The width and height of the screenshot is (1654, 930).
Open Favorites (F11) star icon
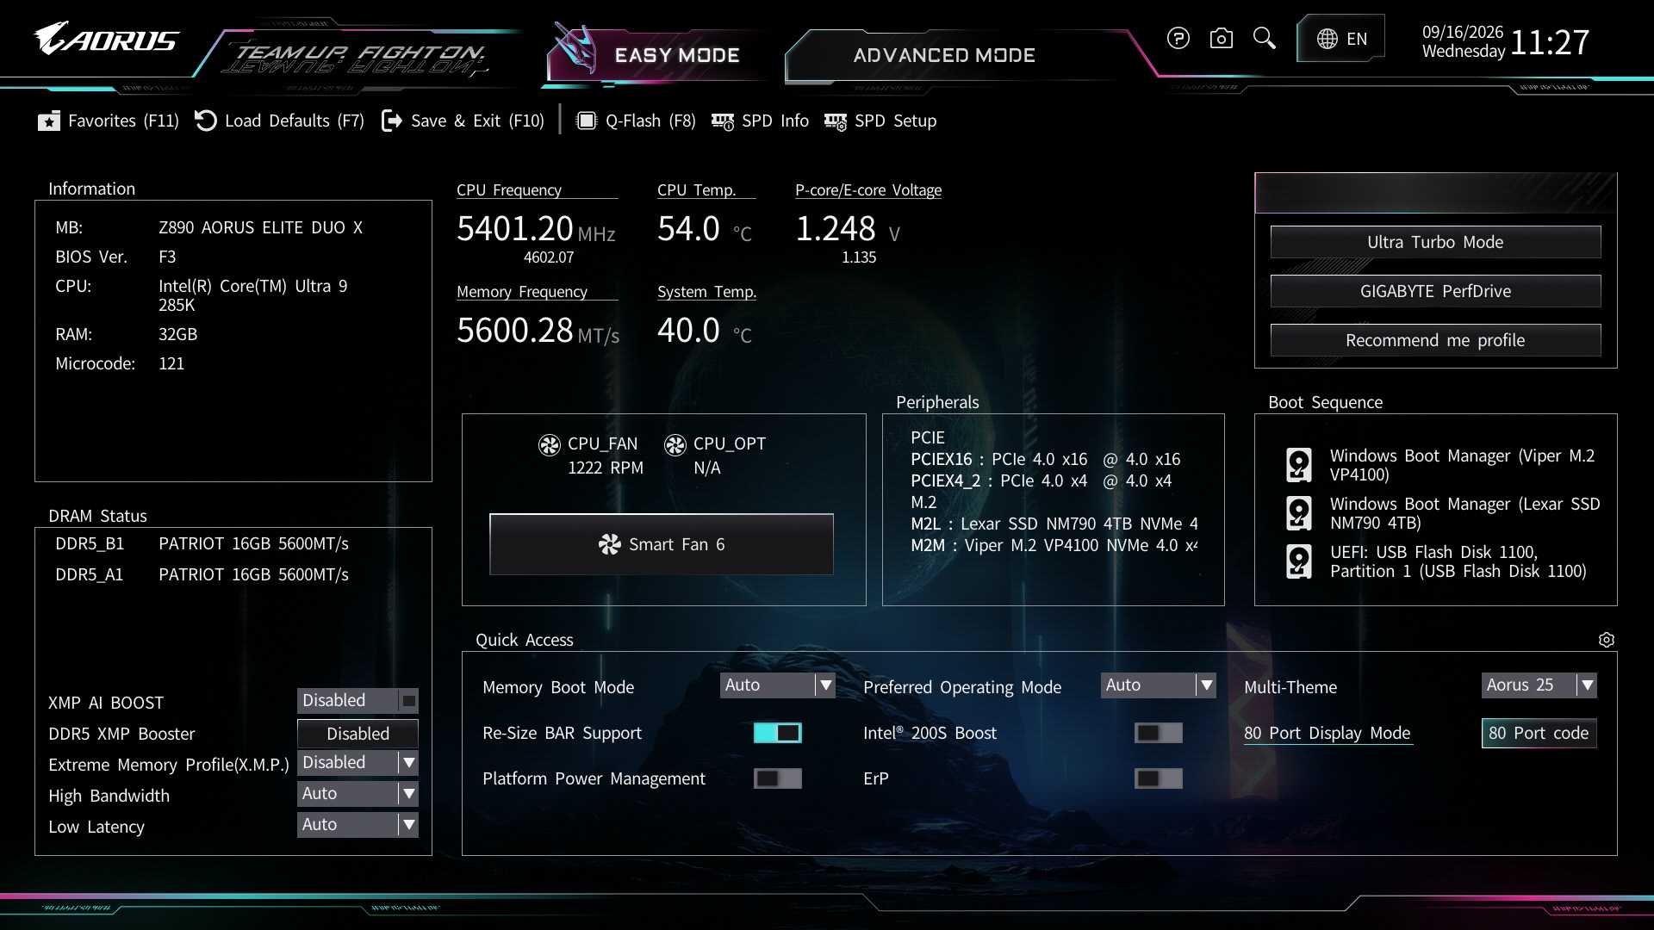pyautogui.click(x=49, y=121)
